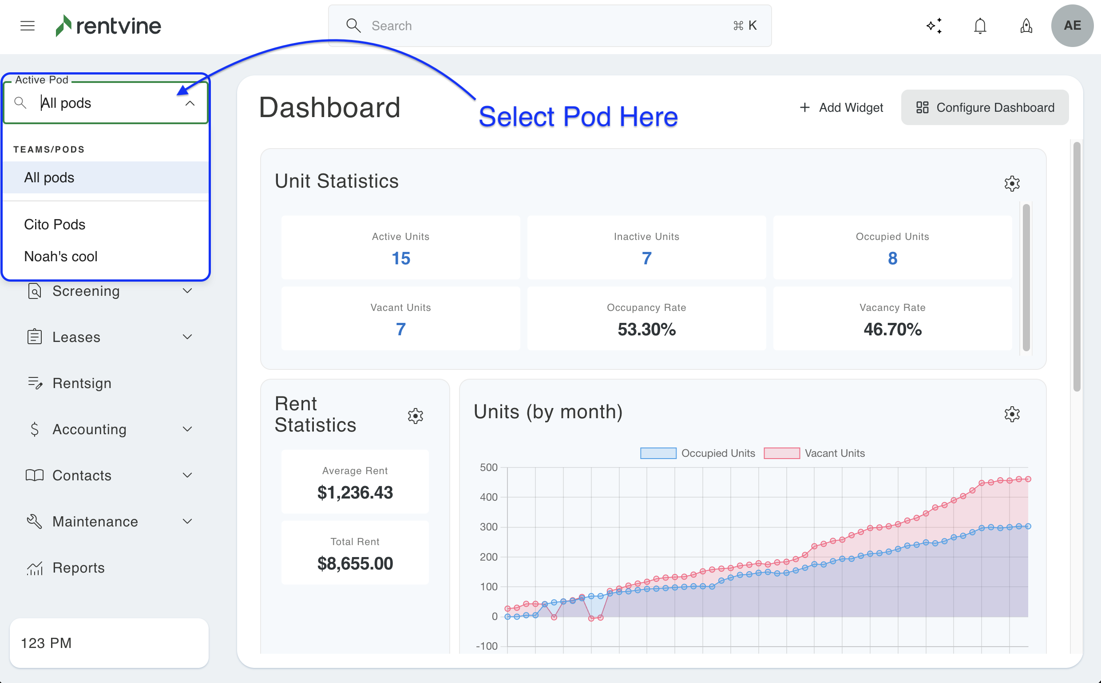
Task: Open Unit Statistics widget settings gear
Action: point(1012,184)
